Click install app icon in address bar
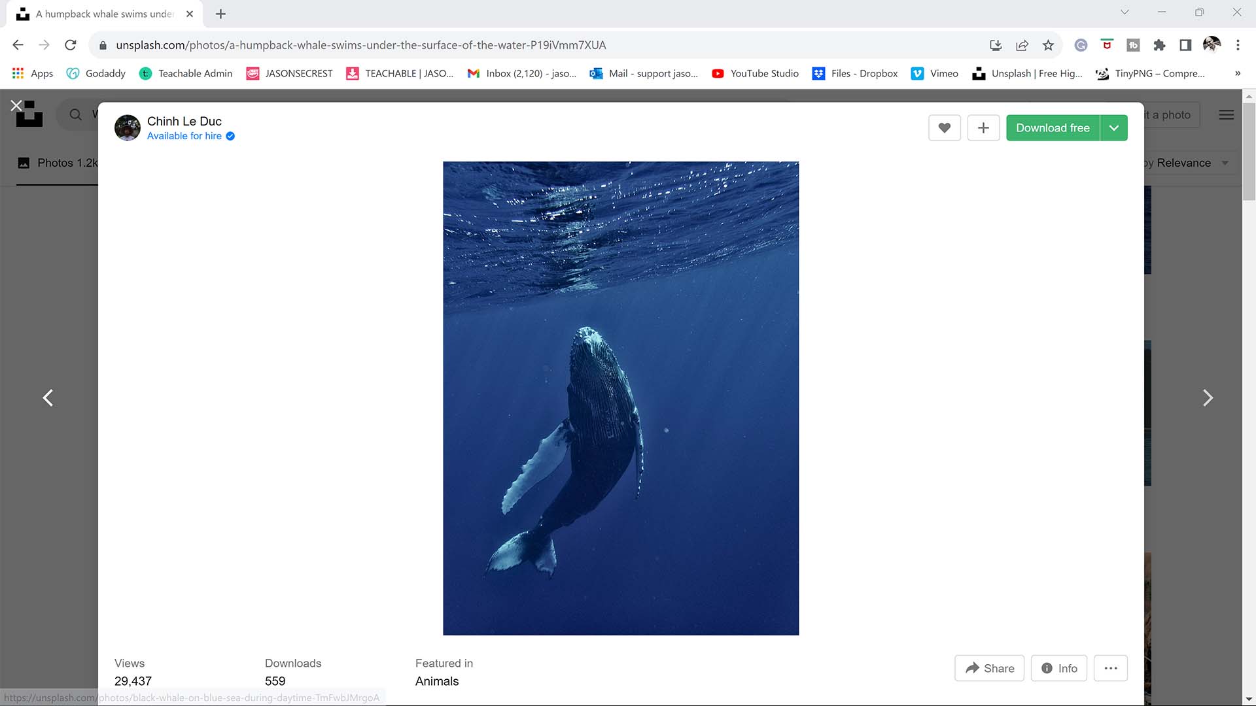1256x706 pixels. click(x=996, y=45)
